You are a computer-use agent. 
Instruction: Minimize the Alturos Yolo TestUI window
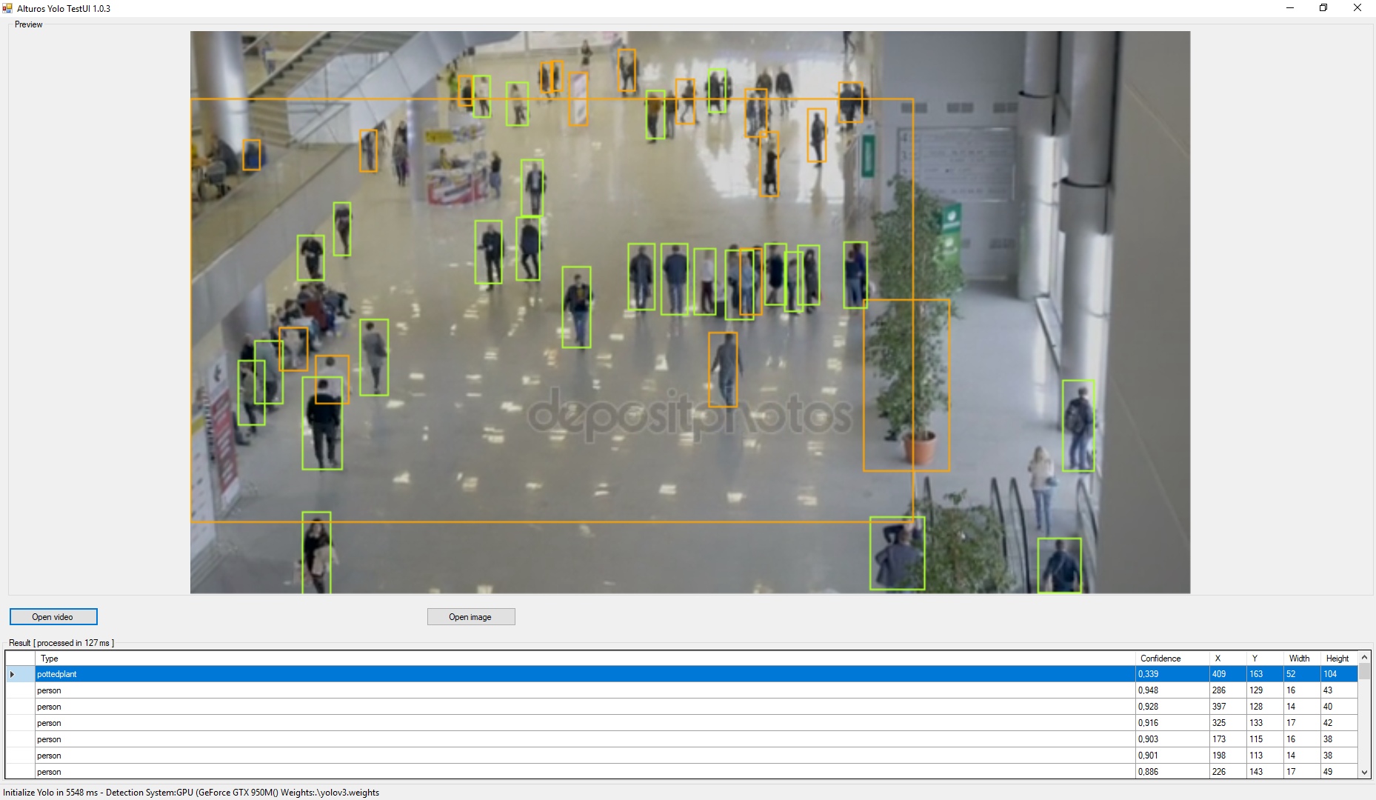[1290, 8]
